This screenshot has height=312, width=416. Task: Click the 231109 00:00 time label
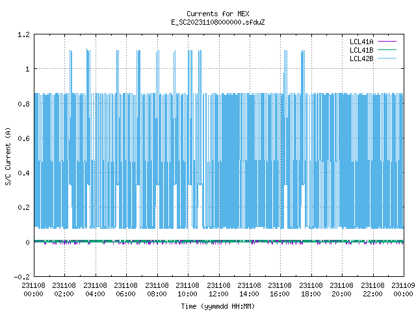click(x=403, y=290)
